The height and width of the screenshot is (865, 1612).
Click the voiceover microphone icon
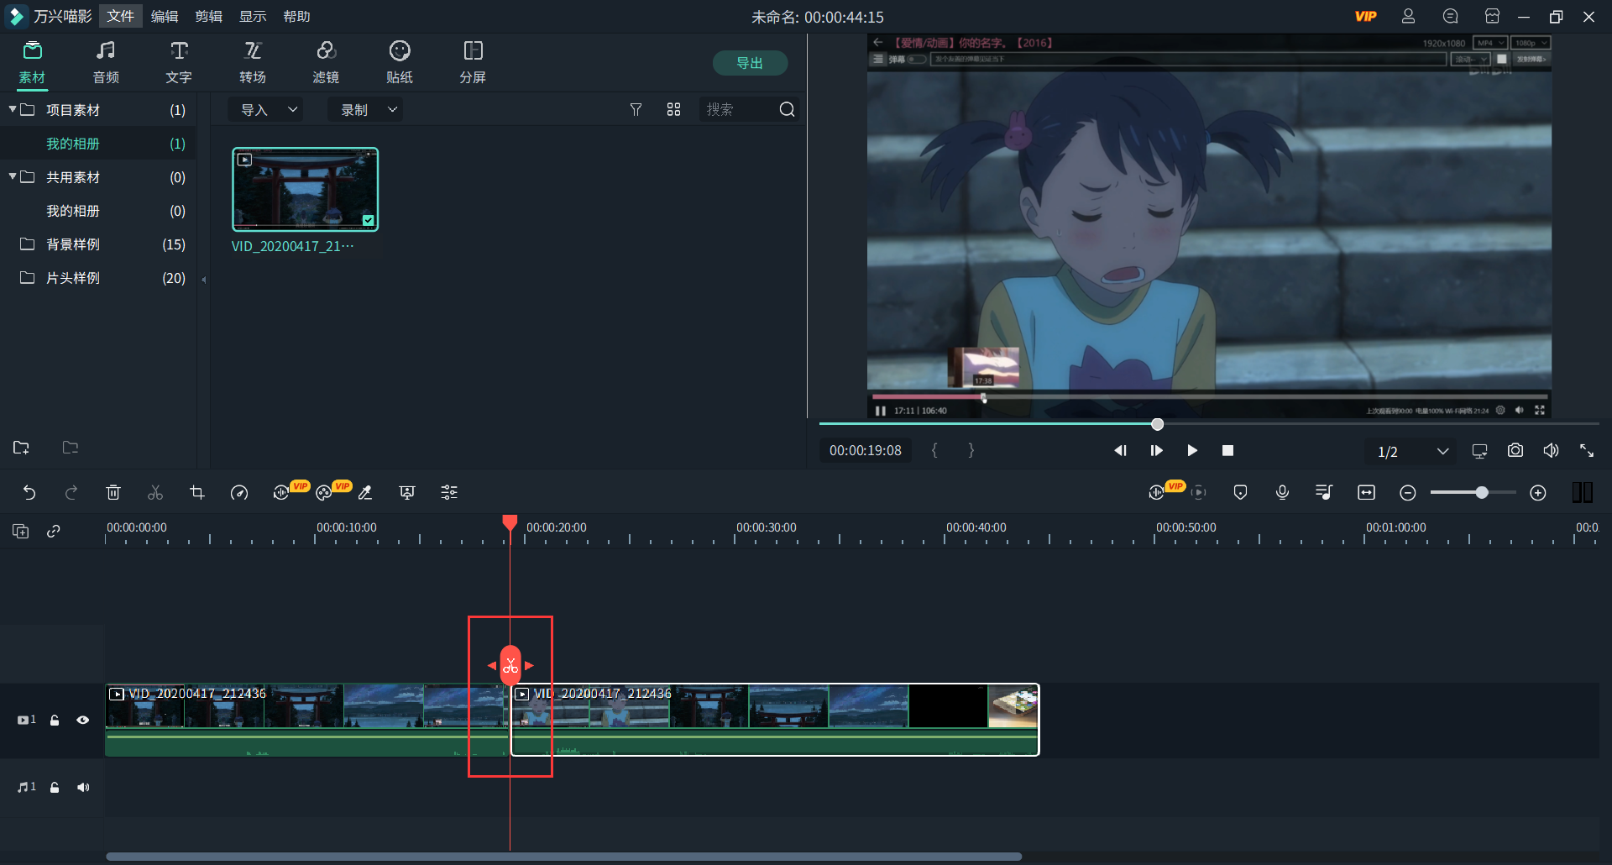(1282, 493)
